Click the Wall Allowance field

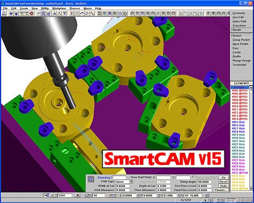[122, 190]
